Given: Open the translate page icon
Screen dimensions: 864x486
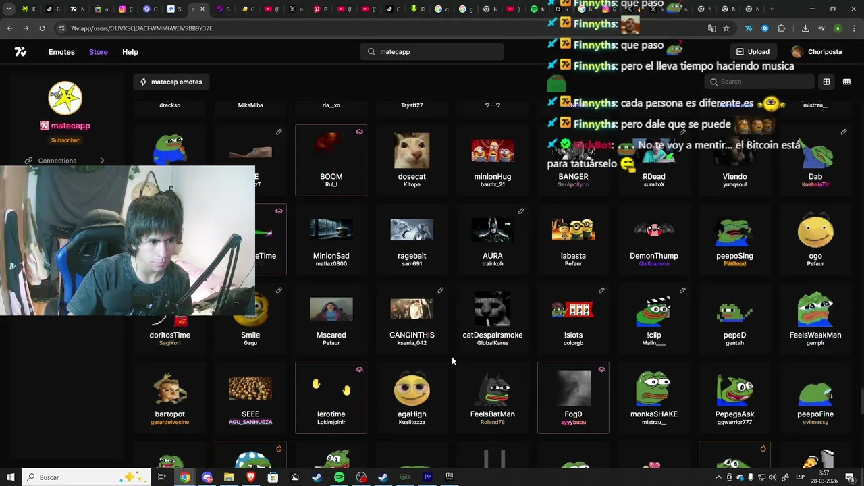Looking at the screenshot, I should [x=711, y=28].
